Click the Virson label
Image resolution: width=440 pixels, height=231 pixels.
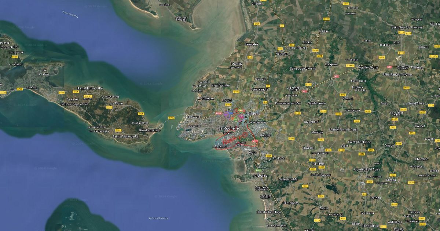click(390, 145)
